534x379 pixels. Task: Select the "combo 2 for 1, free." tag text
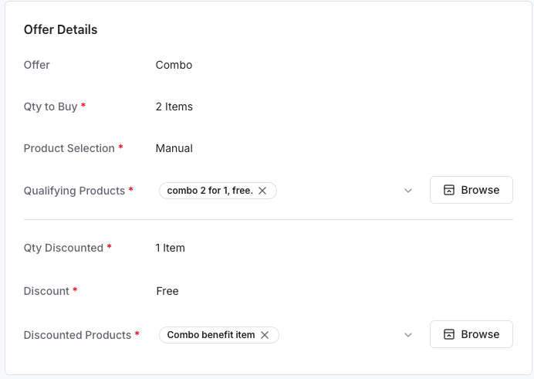point(209,191)
